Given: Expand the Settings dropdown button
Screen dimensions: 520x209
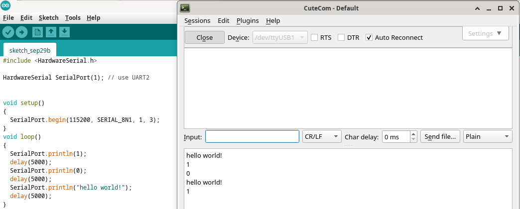Looking at the screenshot, I should coord(485,33).
